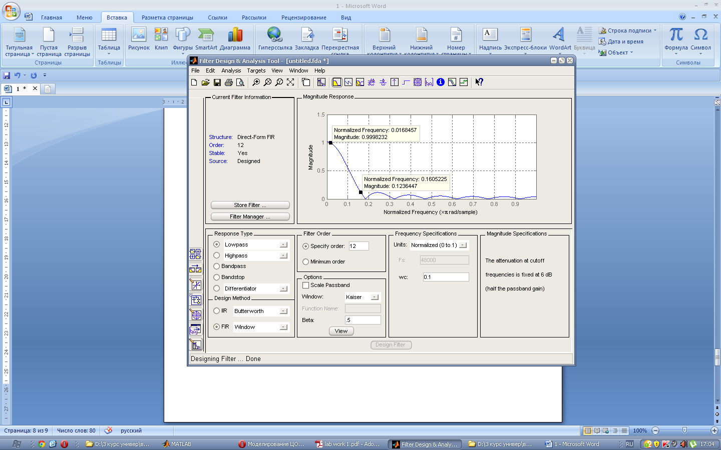
Task: Activate What's This help cursor
Action: click(x=479, y=82)
